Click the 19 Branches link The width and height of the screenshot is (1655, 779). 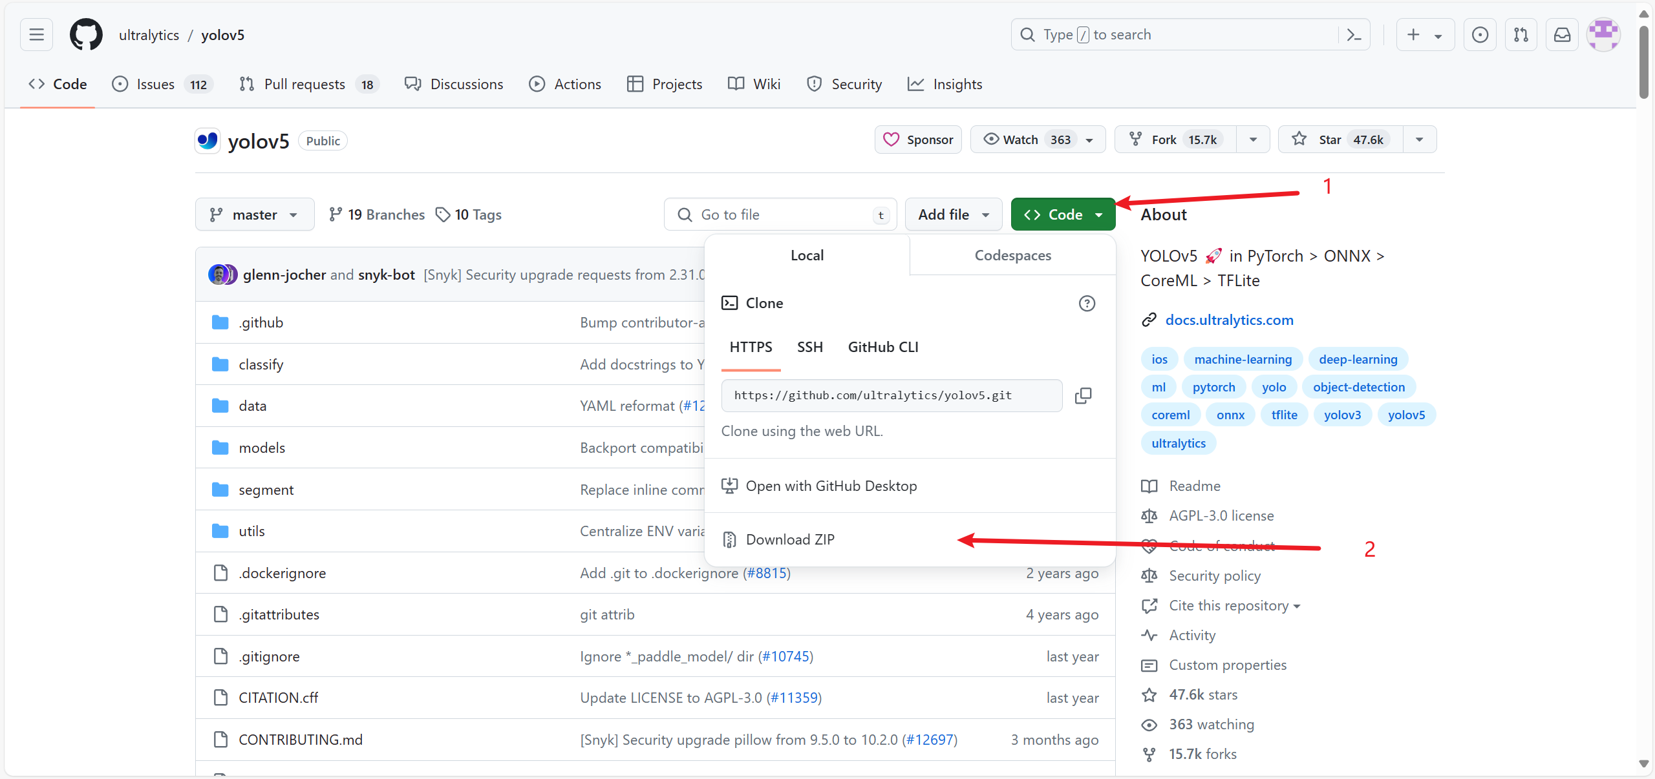click(x=377, y=214)
